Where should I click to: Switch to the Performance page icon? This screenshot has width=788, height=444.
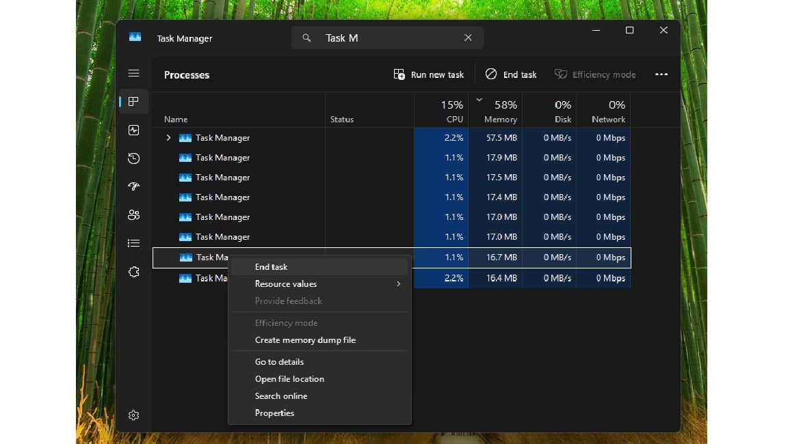point(134,130)
